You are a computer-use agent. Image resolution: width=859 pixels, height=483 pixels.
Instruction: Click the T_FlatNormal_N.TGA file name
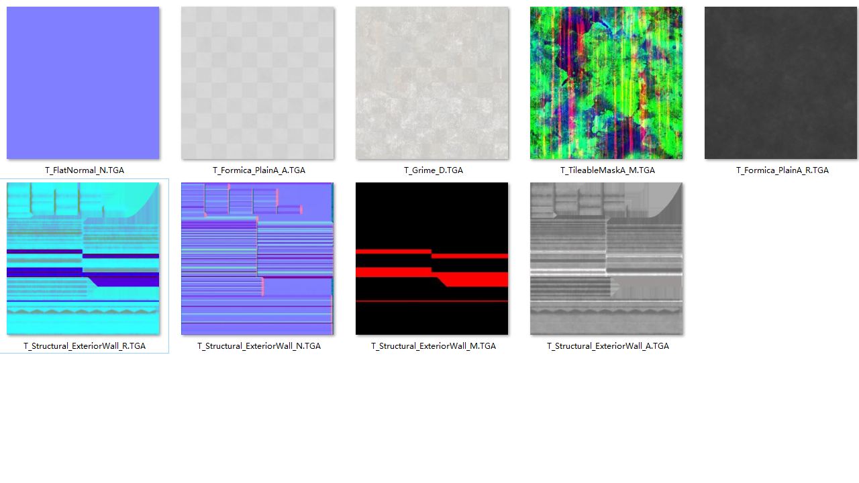(x=85, y=170)
